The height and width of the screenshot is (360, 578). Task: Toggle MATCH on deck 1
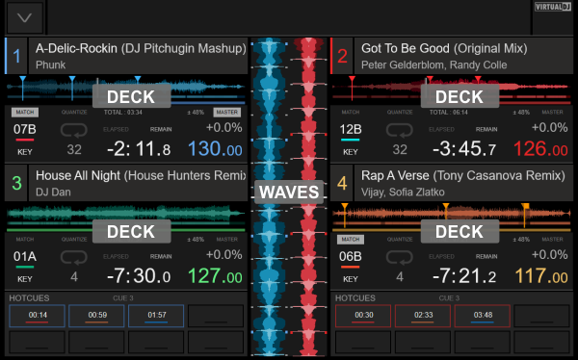[x=25, y=112]
